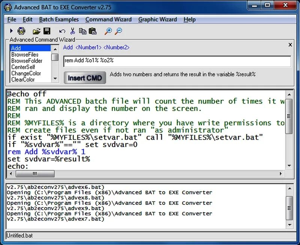300x245 pixels.
Task: Open the Batch Examples menu
Action: (x=59, y=20)
